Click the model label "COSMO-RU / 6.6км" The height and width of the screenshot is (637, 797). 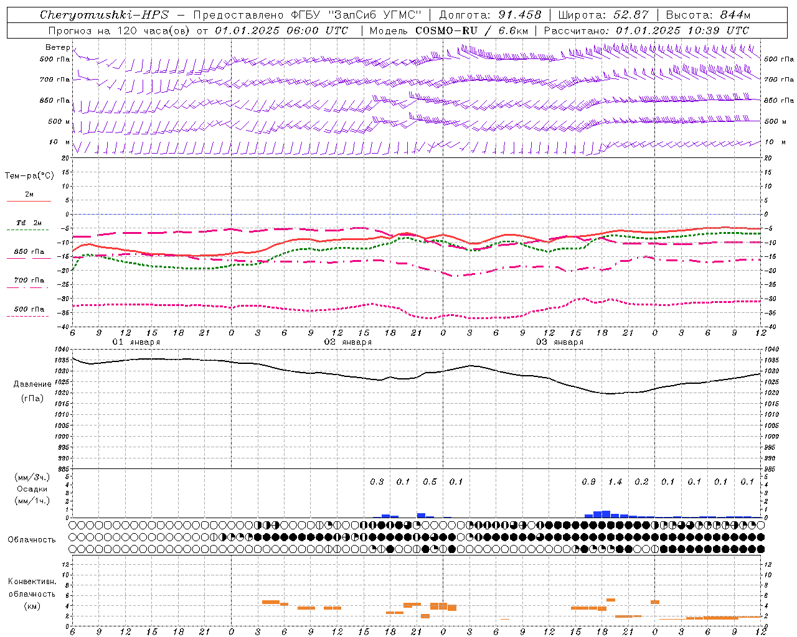(470, 30)
